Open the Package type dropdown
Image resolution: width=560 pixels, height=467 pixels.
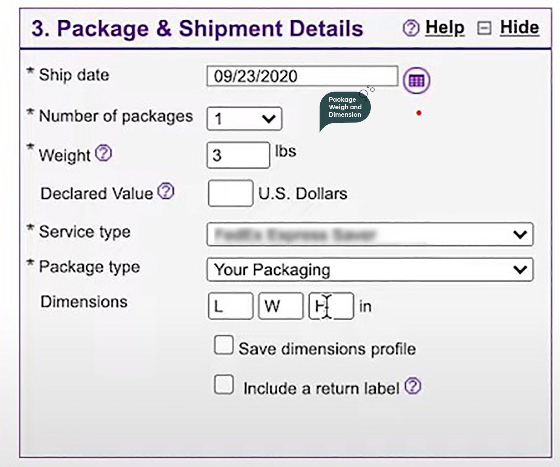point(370,270)
